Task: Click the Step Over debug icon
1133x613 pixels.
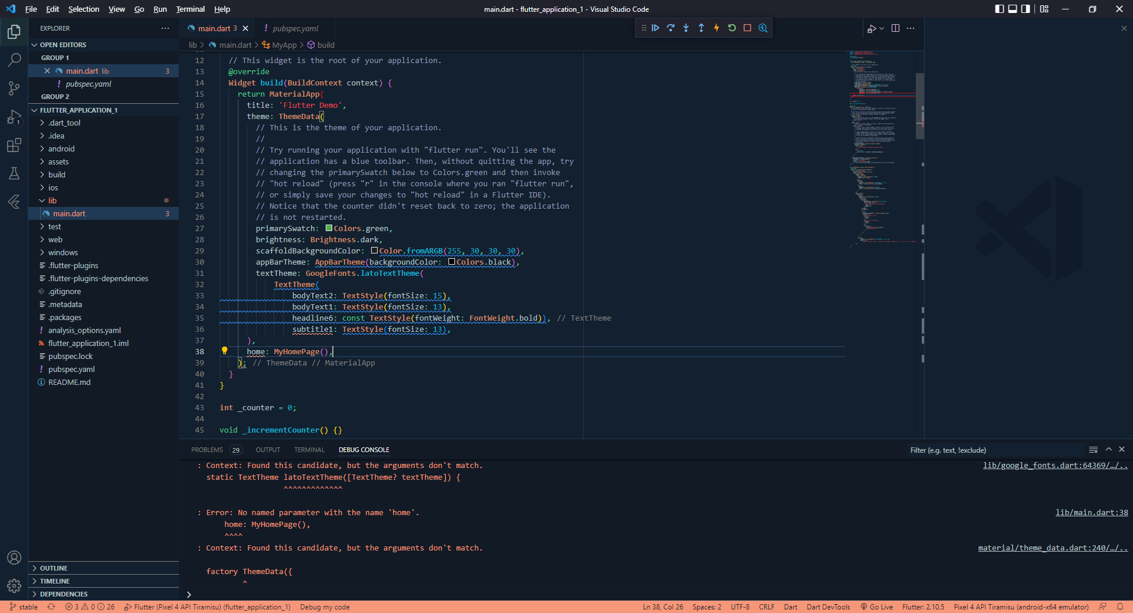Action: pyautogui.click(x=671, y=28)
